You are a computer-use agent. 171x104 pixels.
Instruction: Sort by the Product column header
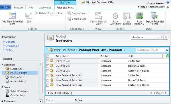(x=105, y=56)
